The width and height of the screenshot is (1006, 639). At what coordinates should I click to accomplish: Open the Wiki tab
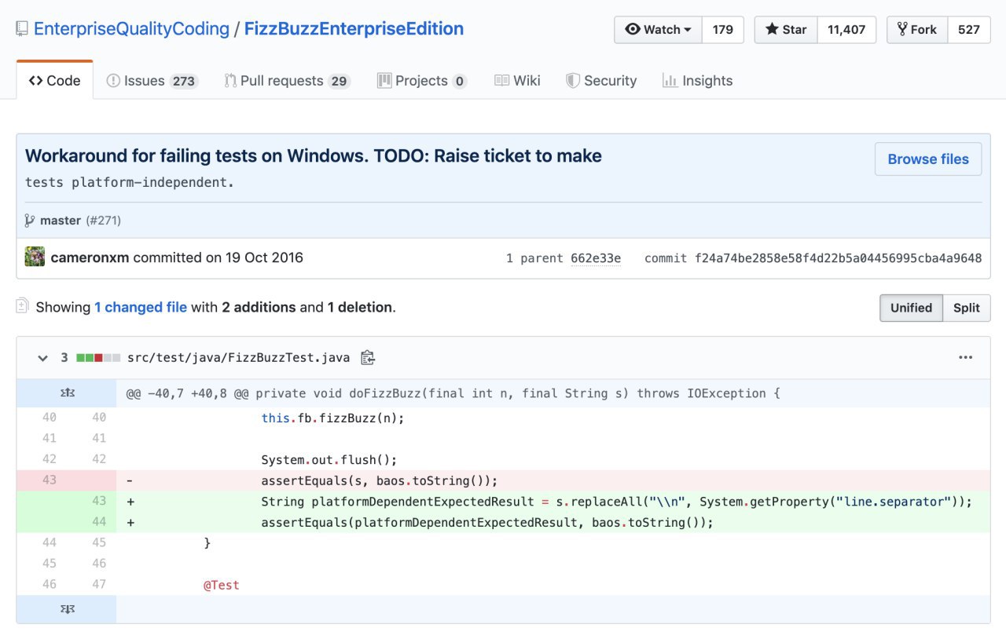(517, 81)
